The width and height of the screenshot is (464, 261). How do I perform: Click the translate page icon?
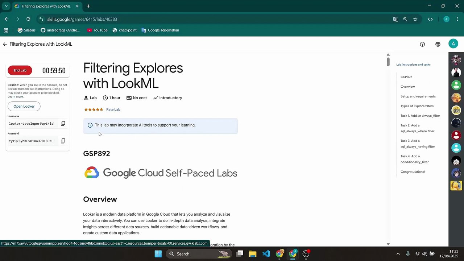click(395, 19)
